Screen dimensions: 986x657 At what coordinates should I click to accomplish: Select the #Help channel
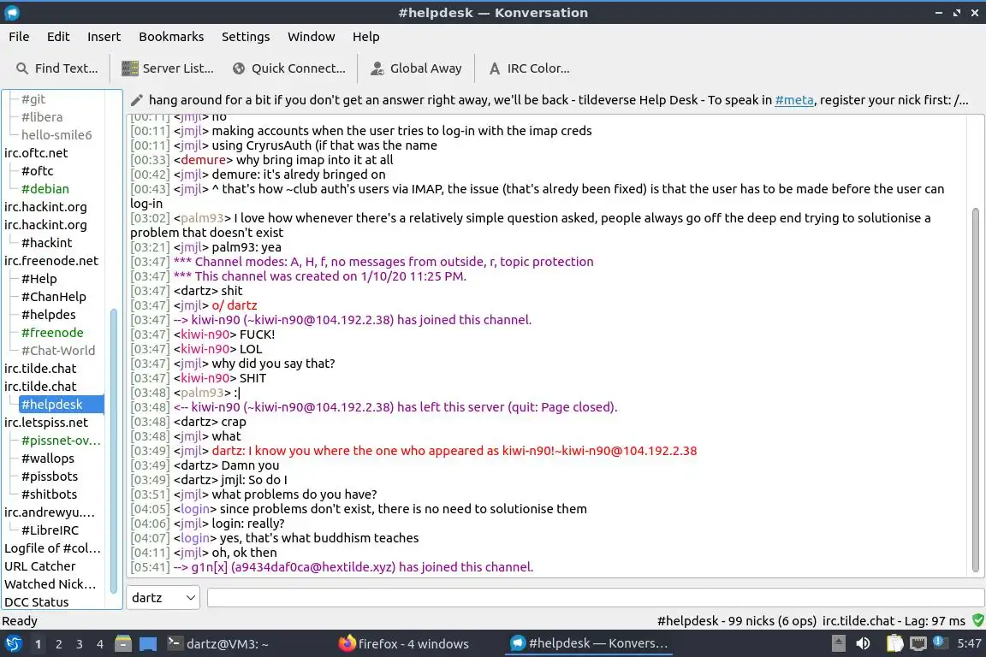[x=39, y=279]
